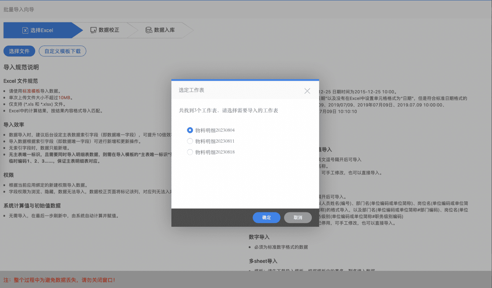This screenshot has height=288, width=492.
Task: Click the dialog title 选定工作表
Action: point(191,90)
